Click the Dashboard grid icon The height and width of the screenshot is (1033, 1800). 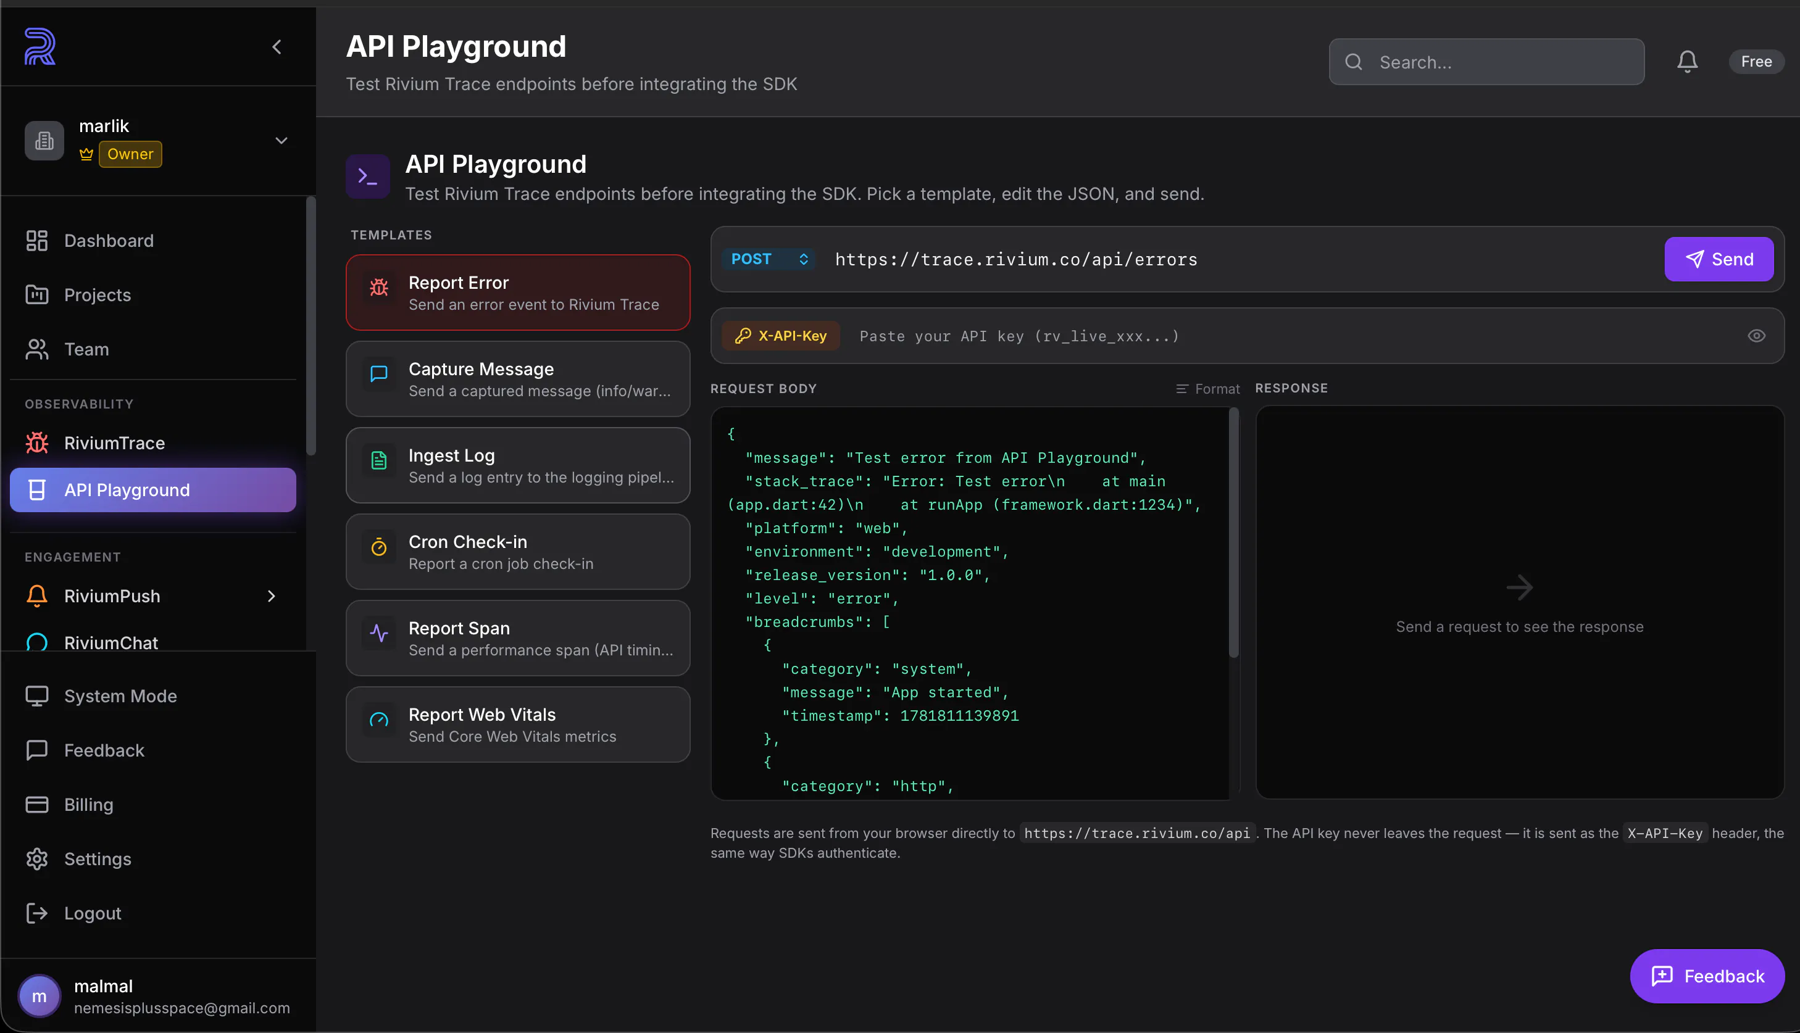[x=37, y=241]
